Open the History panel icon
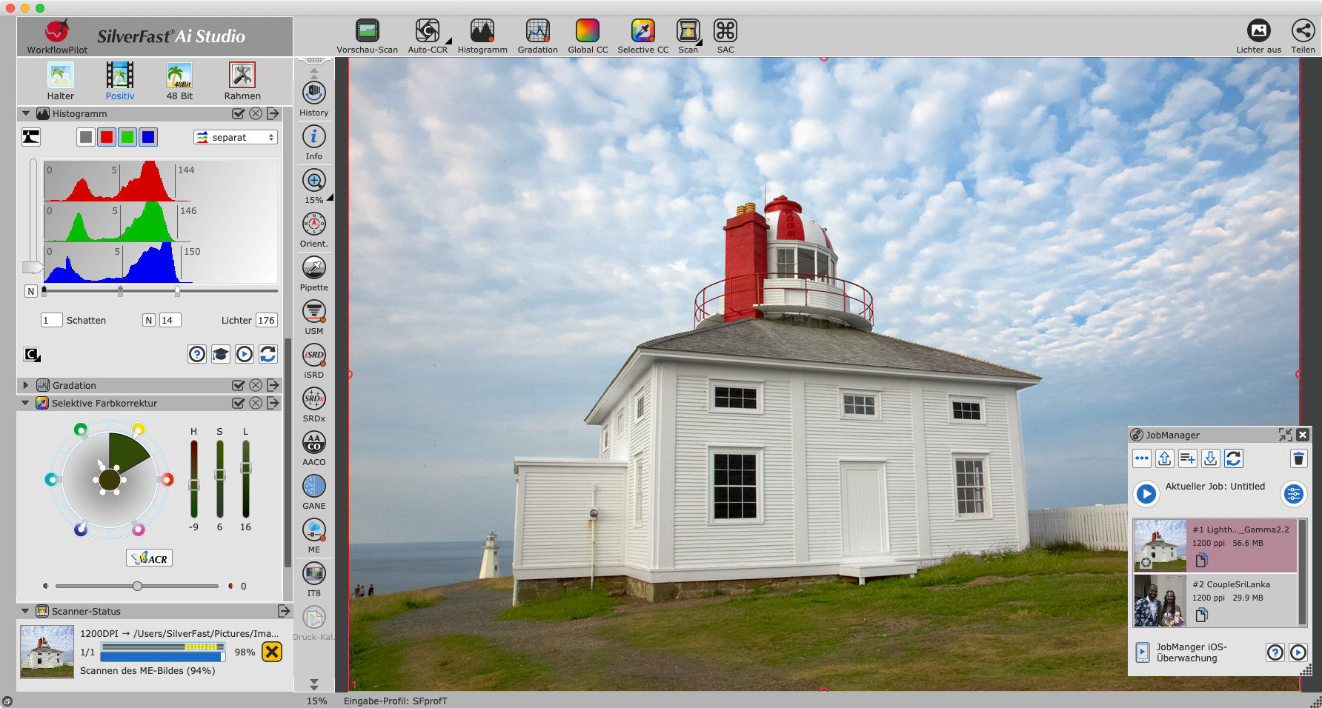This screenshot has width=1322, height=708. tap(314, 93)
